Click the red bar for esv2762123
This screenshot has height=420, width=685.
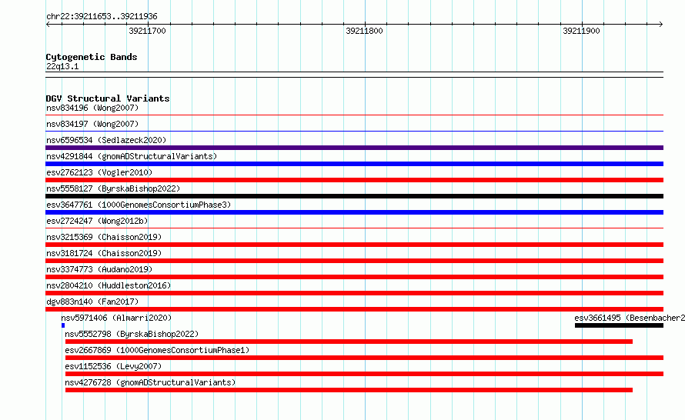(354, 180)
